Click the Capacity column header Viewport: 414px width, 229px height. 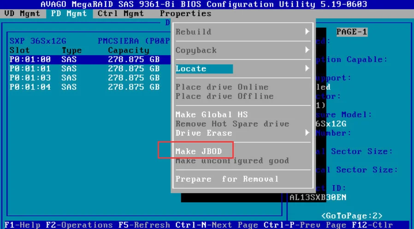pyautogui.click(x=129, y=50)
